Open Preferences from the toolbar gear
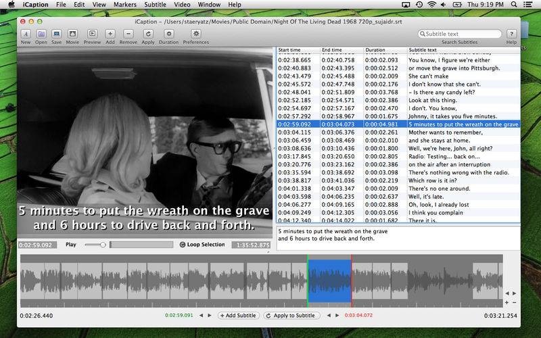Screen dimensions: 541x338 click(x=196, y=34)
